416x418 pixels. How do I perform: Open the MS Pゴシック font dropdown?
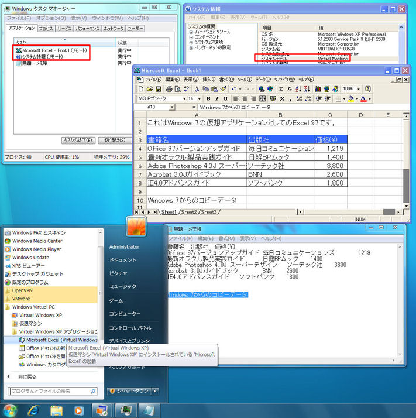click(184, 99)
